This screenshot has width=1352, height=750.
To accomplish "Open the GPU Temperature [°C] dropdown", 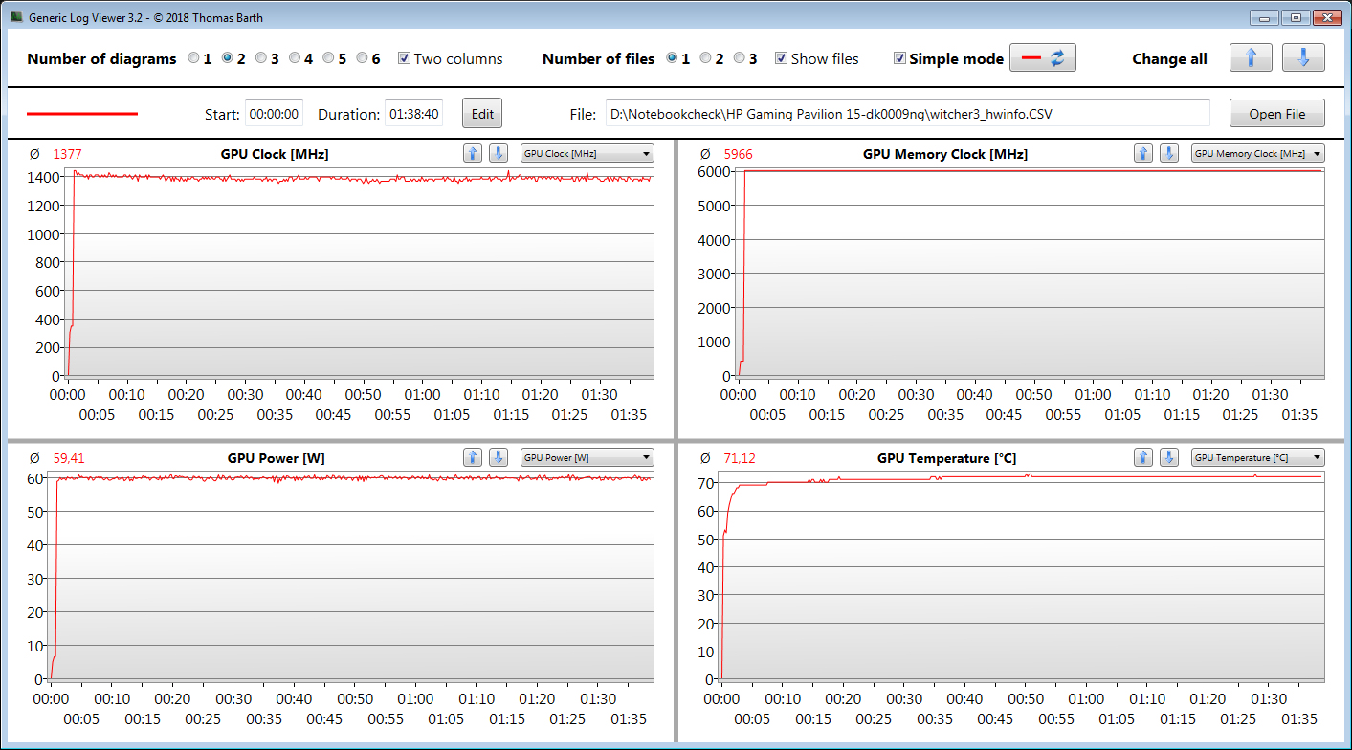I will [1257, 458].
